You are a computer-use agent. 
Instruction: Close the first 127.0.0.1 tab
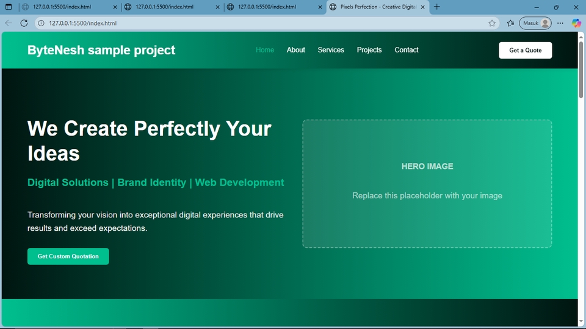115,7
